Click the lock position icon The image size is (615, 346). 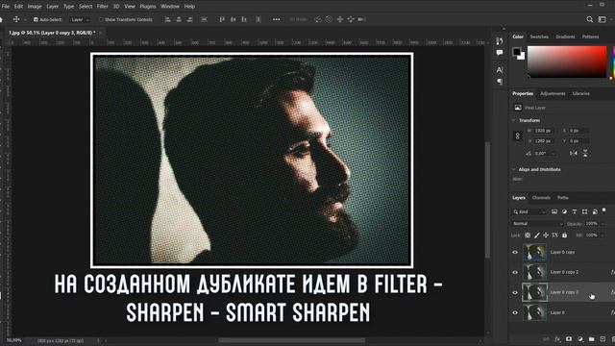[x=546, y=235]
